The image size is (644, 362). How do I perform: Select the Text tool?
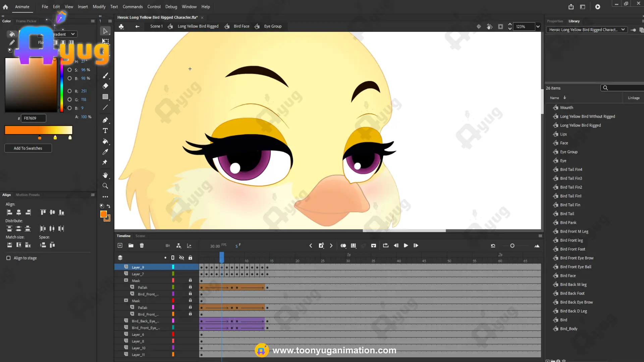(x=105, y=131)
